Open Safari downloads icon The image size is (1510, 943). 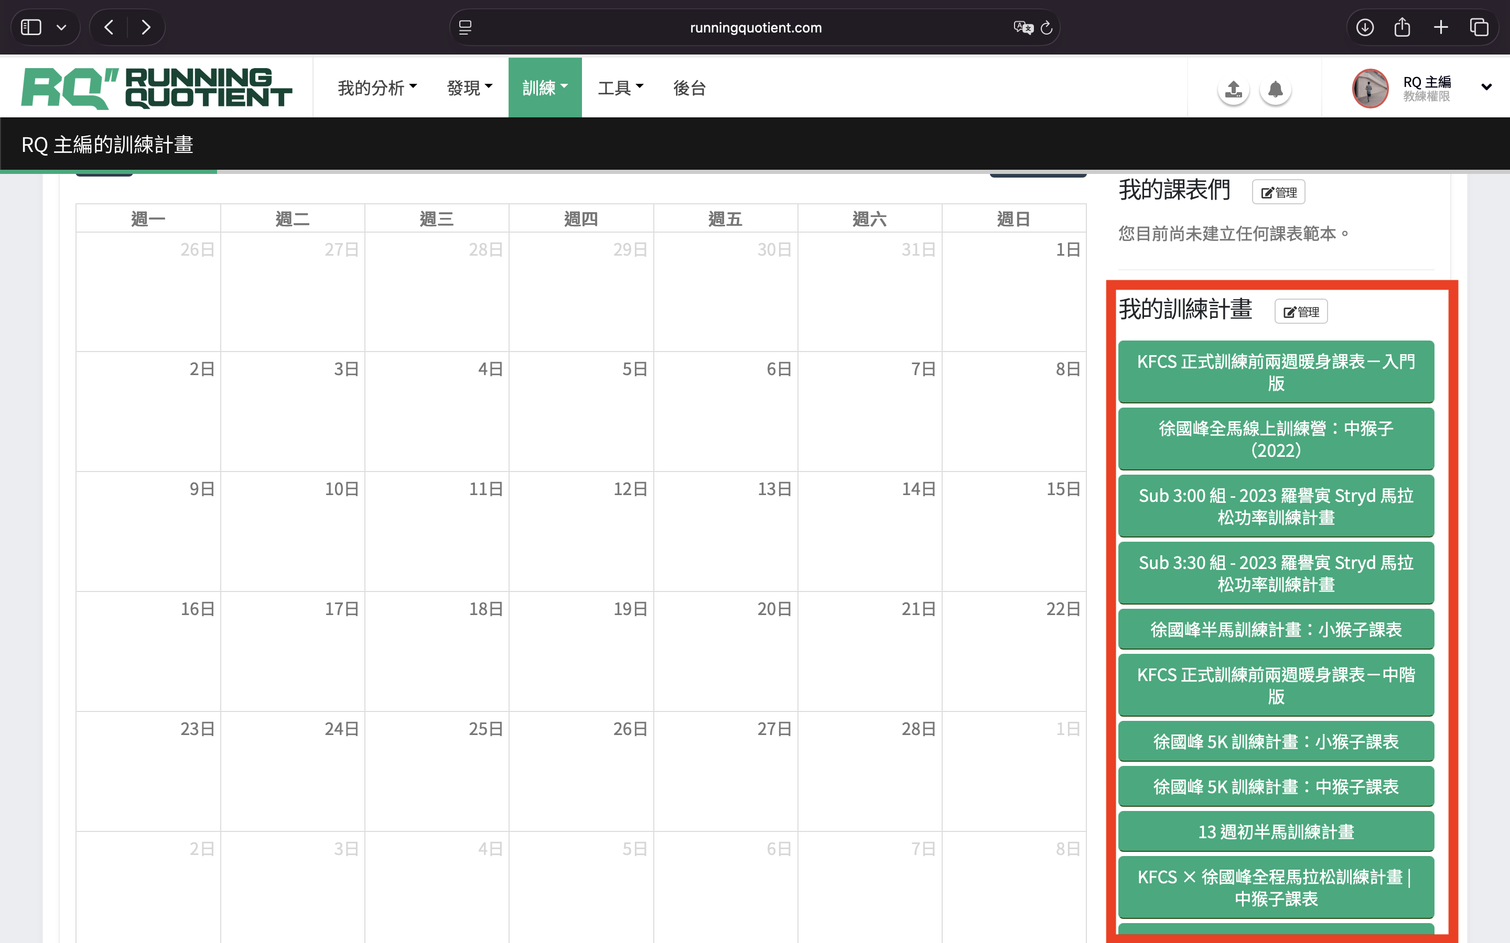(x=1365, y=27)
